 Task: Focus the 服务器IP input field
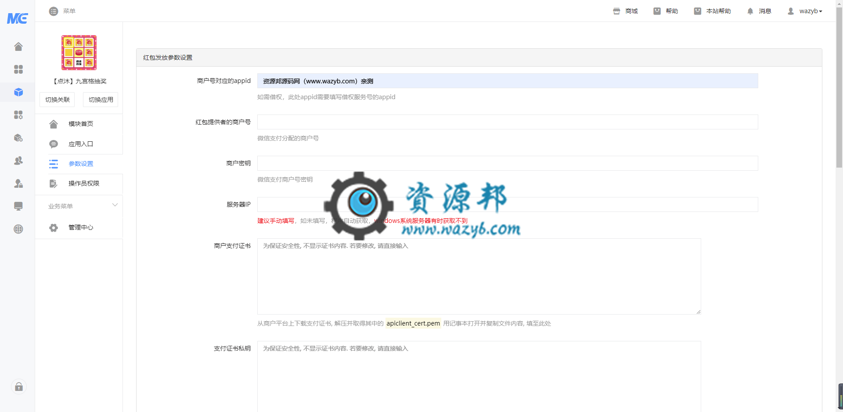[508, 204]
